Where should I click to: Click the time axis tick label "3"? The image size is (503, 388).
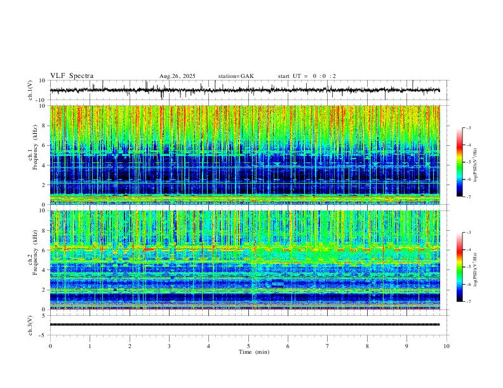169,346
